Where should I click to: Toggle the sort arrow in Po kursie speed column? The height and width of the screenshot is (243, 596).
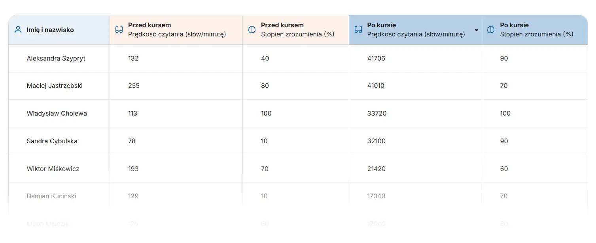point(477,30)
